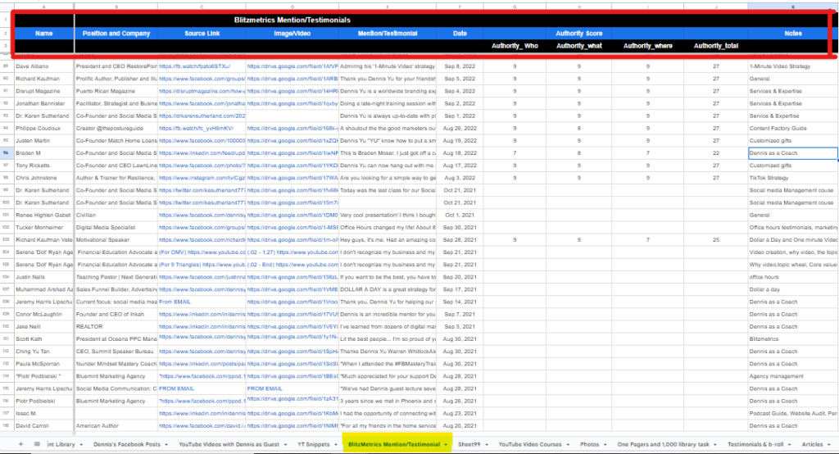Select the Aug 3, 2022 date cell
Image resolution: width=839 pixels, height=454 pixels.
(460, 178)
